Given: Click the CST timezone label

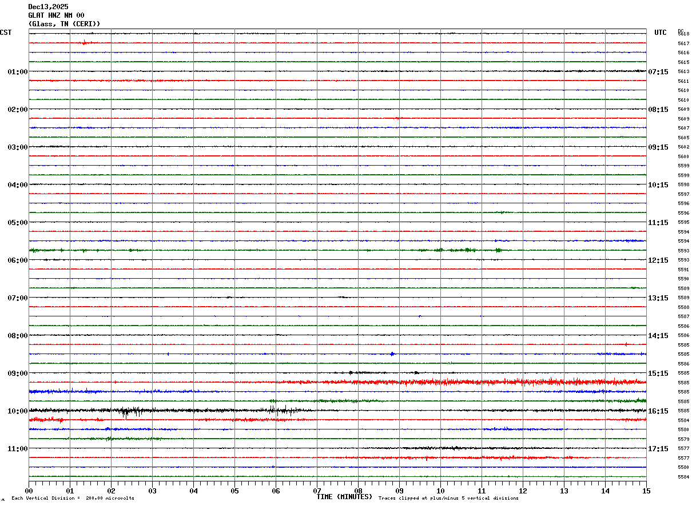Looking at the screenshot, I should pyautogui.click(x=6, y=33).
